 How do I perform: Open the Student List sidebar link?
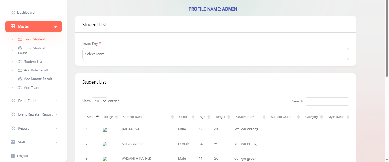pos(33,62)
